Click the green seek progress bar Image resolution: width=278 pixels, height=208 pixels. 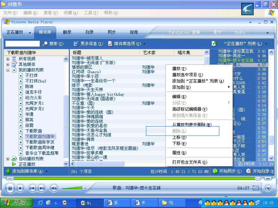[x=135, y=179]
